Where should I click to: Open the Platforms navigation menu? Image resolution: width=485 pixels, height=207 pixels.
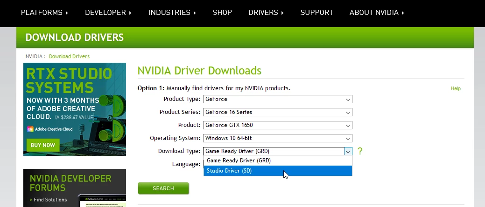tap(44, 13)
